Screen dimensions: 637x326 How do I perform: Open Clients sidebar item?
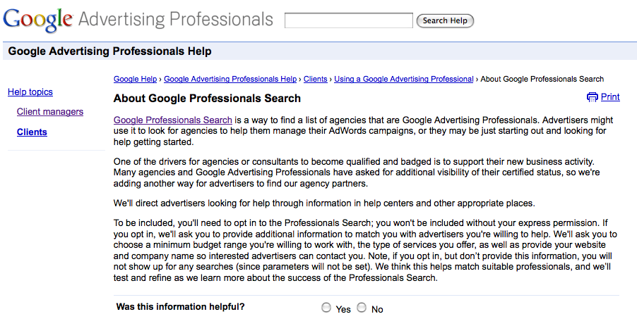tap(32, 132)
